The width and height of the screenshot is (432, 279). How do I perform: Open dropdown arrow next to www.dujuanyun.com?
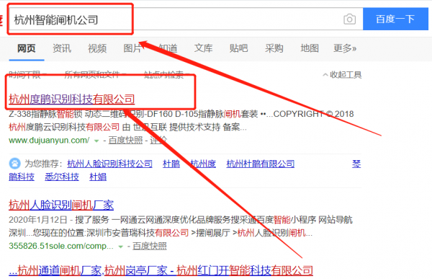pyautogui.click(x=96, y=141)
